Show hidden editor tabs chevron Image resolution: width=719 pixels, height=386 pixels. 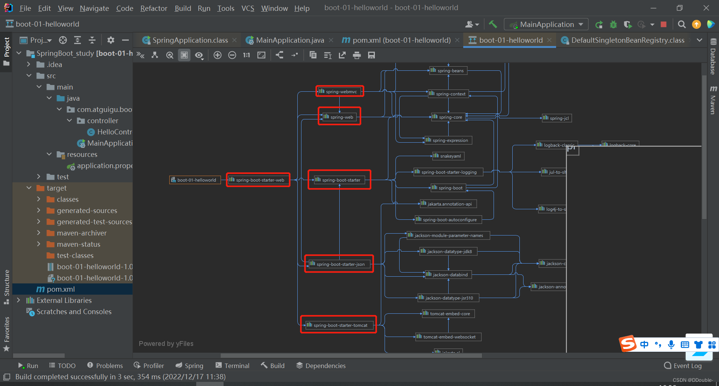[699, 40]
